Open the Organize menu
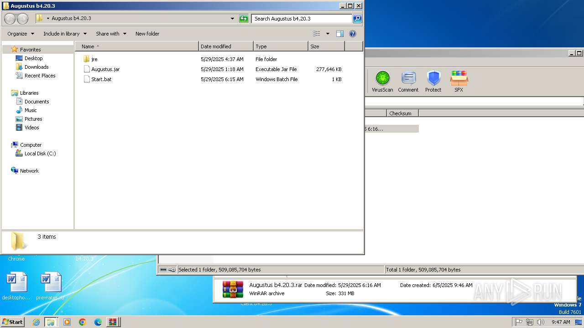The width and height of the screenshot is (584, 328). pyautogui.click(x=21, y=34)
